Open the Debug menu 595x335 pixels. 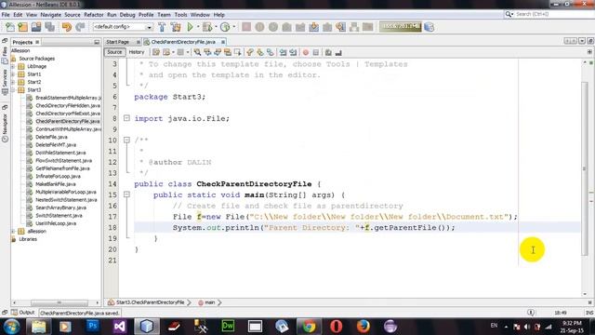[x=127, y=15]
